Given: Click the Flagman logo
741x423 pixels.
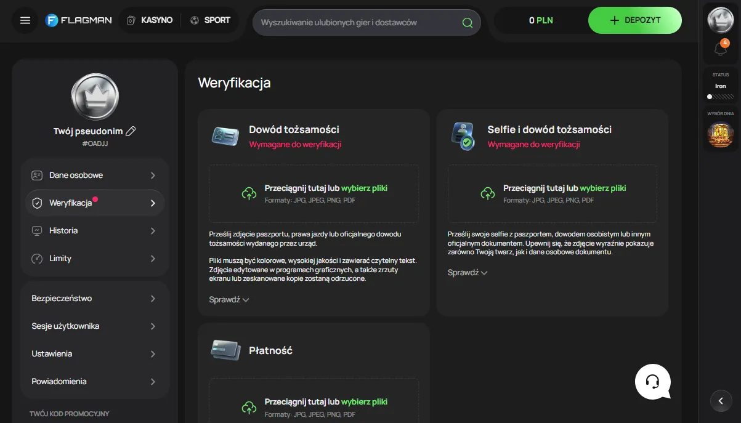Looking at the screenshot, I should 78,20.
